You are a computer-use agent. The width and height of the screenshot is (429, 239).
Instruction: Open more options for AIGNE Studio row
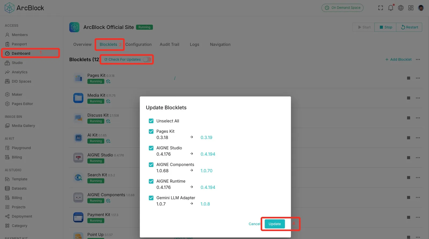(418, 158)
